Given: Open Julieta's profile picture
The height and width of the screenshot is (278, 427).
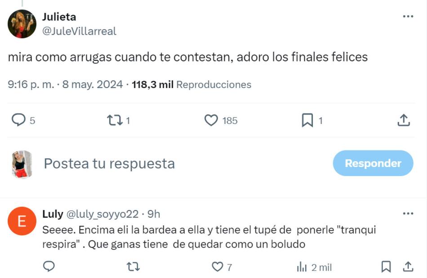Looking at the screenshot, I should pos(22,24).
